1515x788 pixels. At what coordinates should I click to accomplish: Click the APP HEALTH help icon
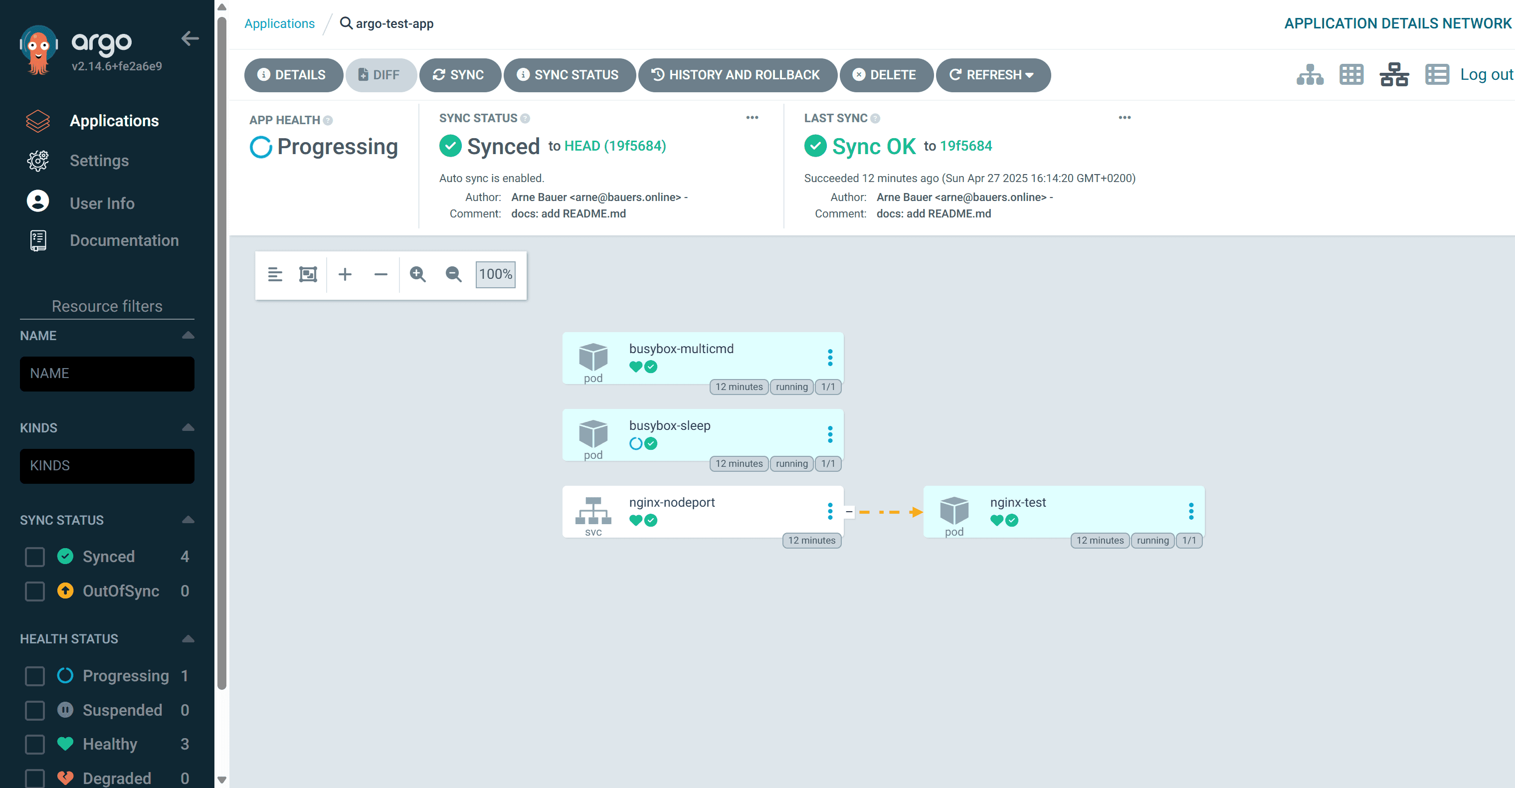click(328, 121)
